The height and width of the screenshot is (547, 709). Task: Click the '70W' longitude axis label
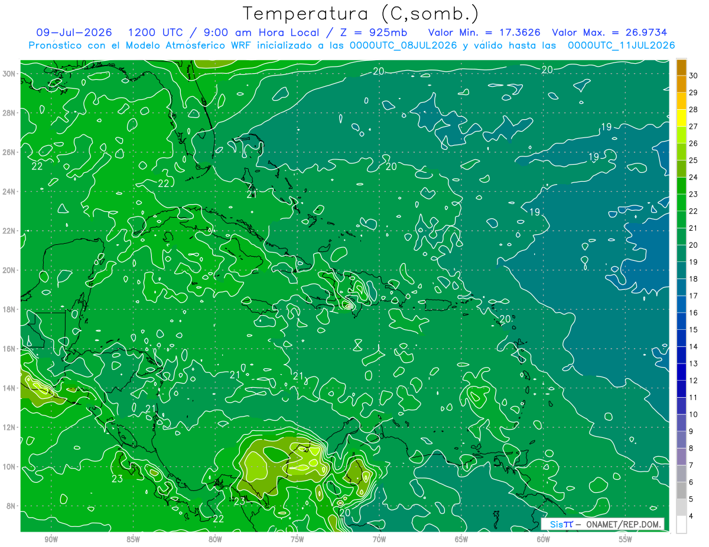click(379, 539)
